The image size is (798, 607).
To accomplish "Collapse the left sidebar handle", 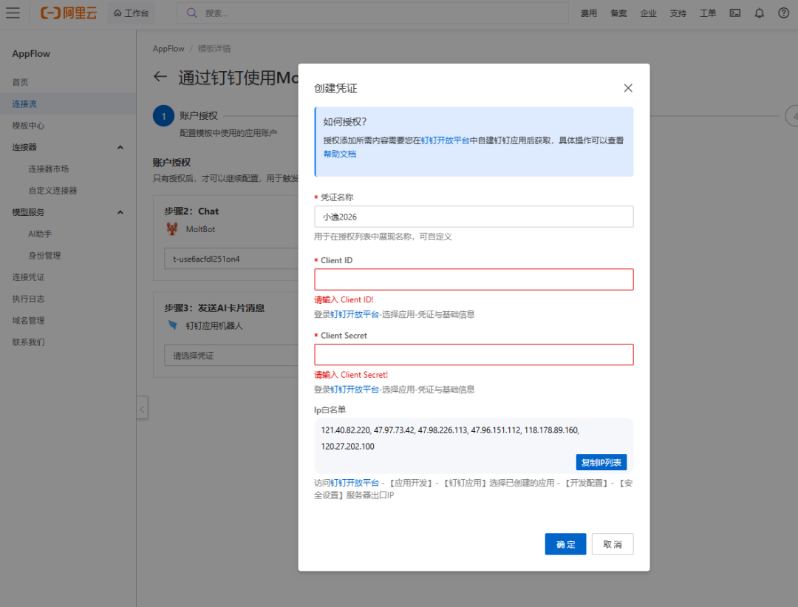I will pos(142,408).
